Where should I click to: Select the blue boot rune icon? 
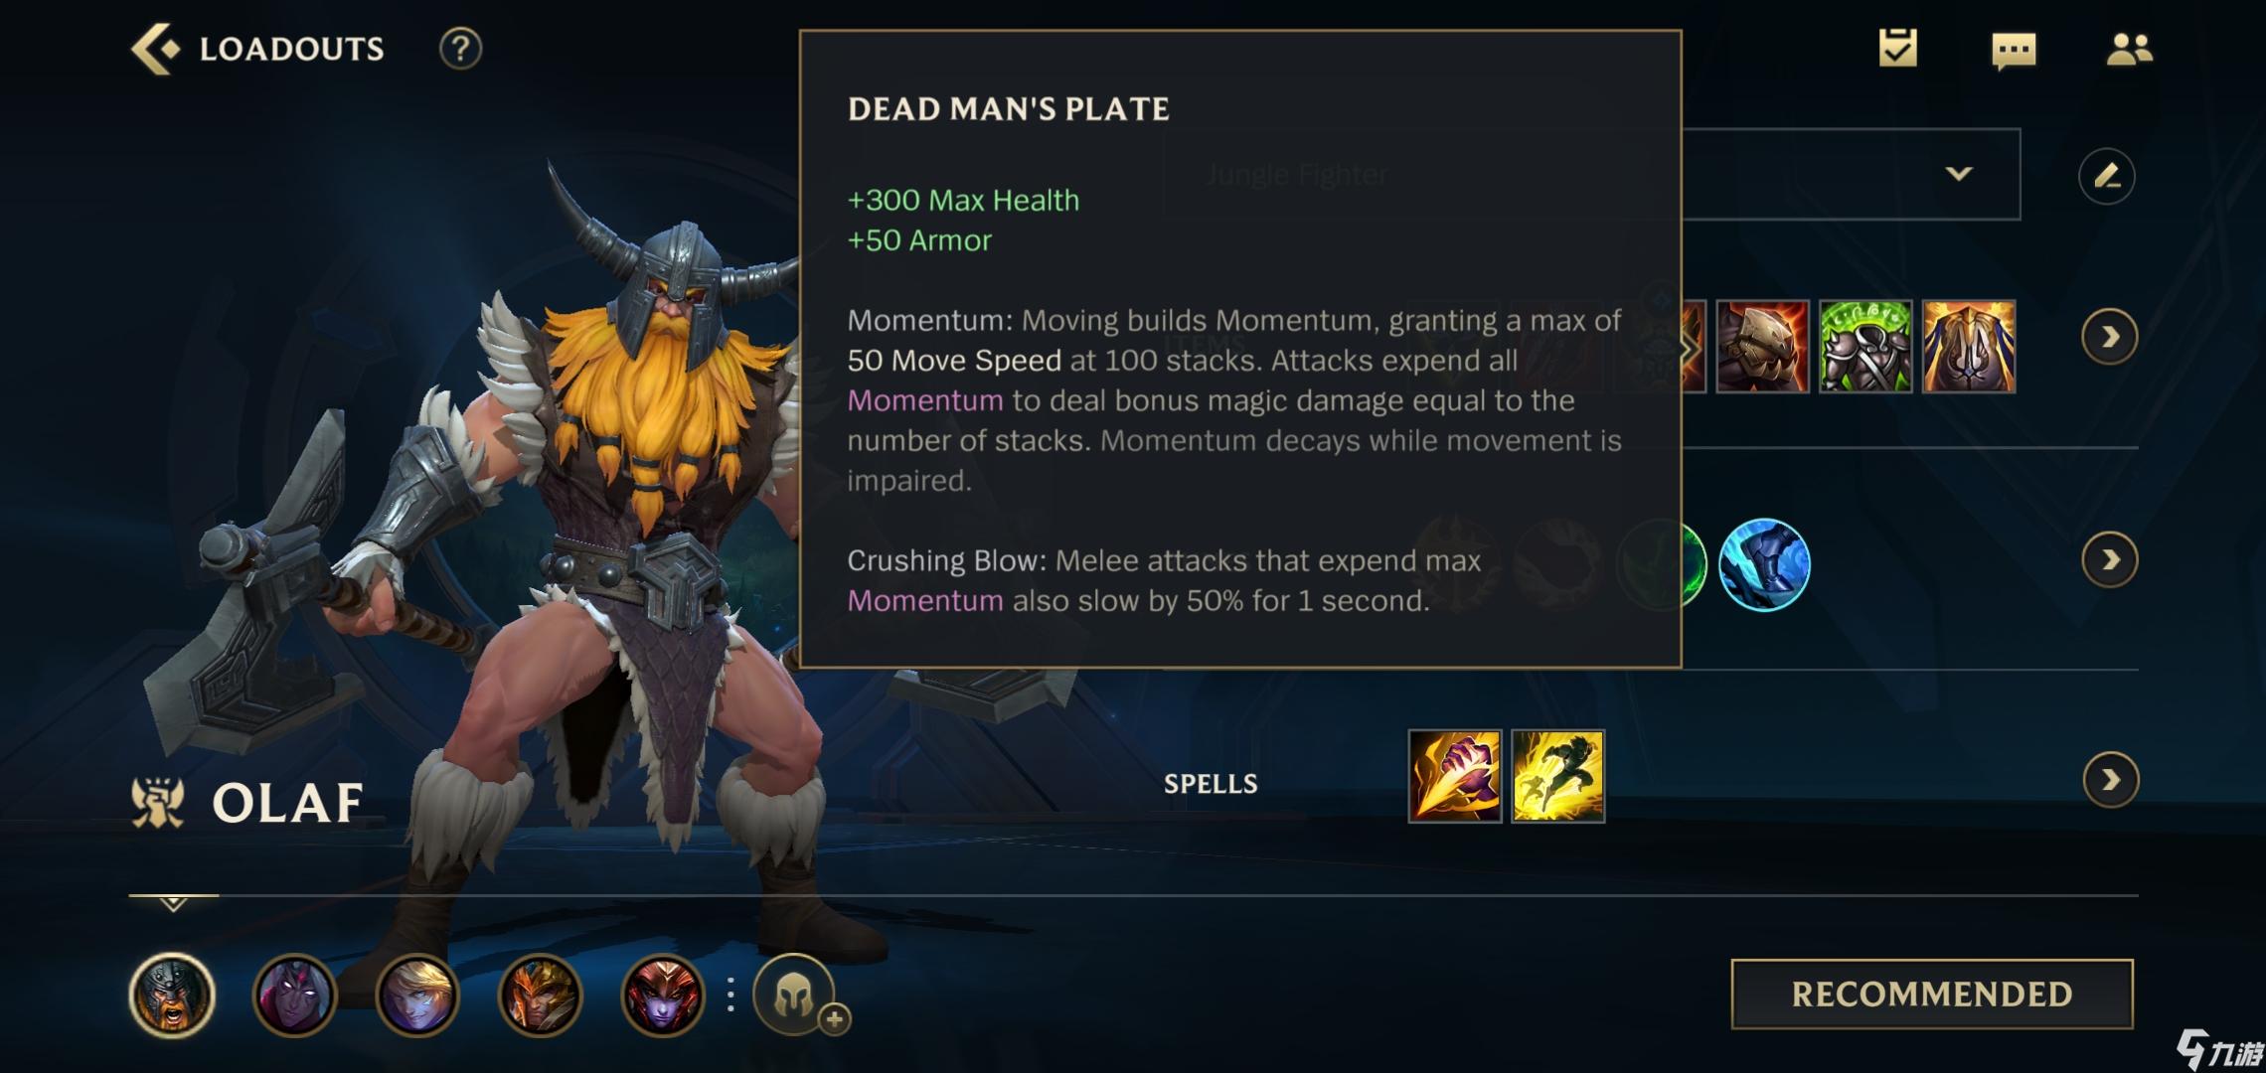1764,564
